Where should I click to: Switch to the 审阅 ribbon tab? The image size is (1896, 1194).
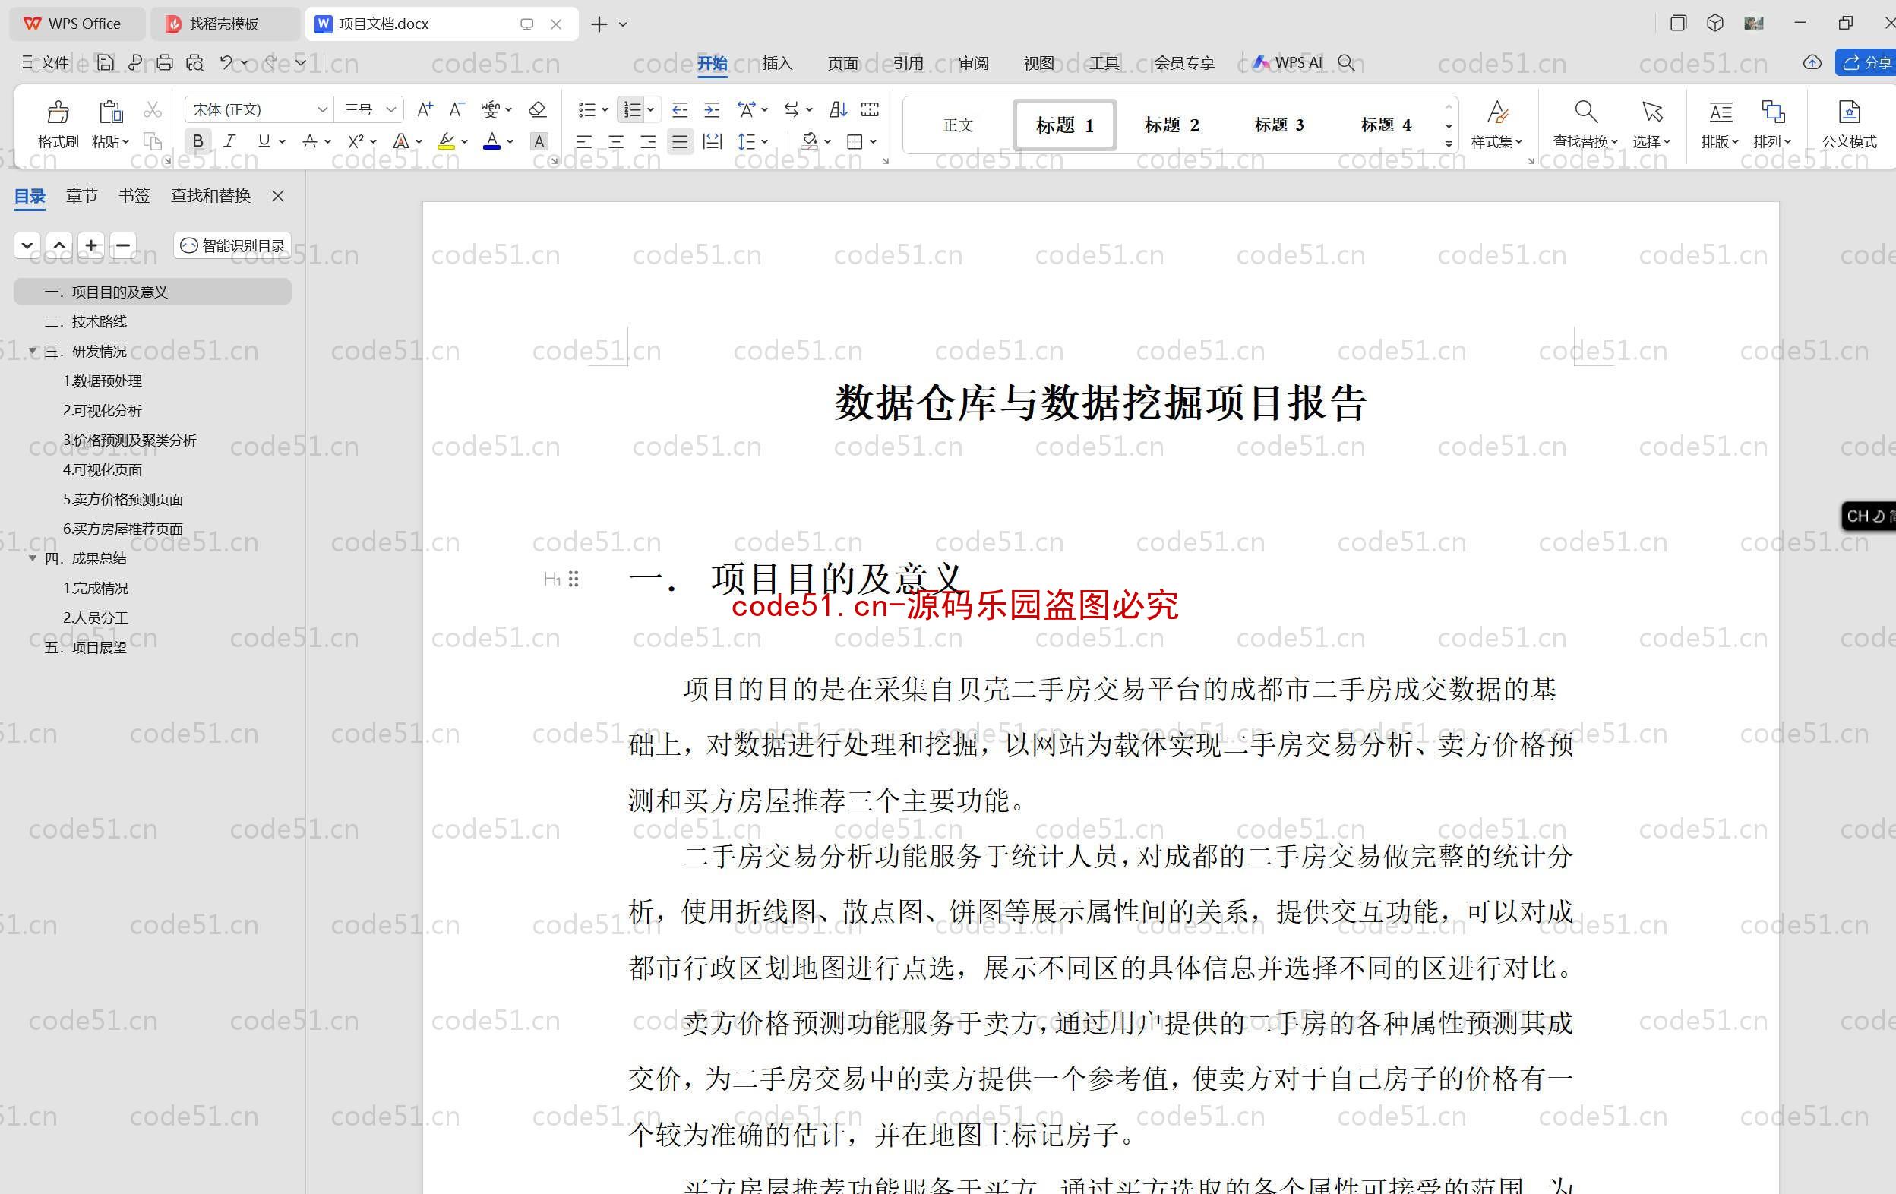tap(973, 63)
